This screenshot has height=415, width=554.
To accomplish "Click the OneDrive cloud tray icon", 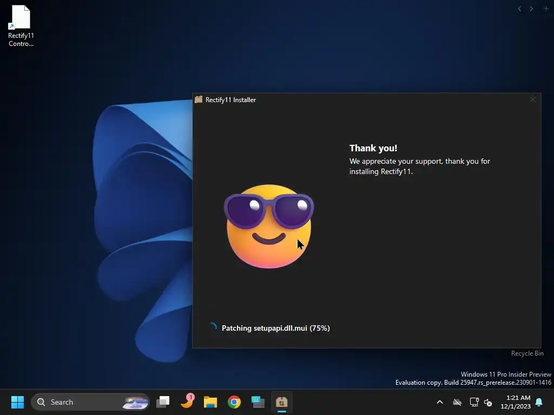I will (x=457, y=402).
